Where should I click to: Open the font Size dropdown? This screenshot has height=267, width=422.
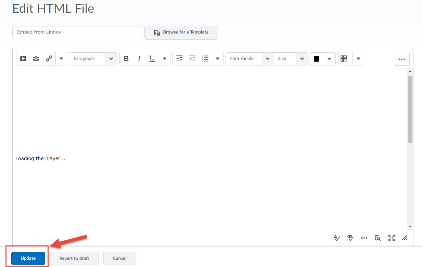coord(290,59)
